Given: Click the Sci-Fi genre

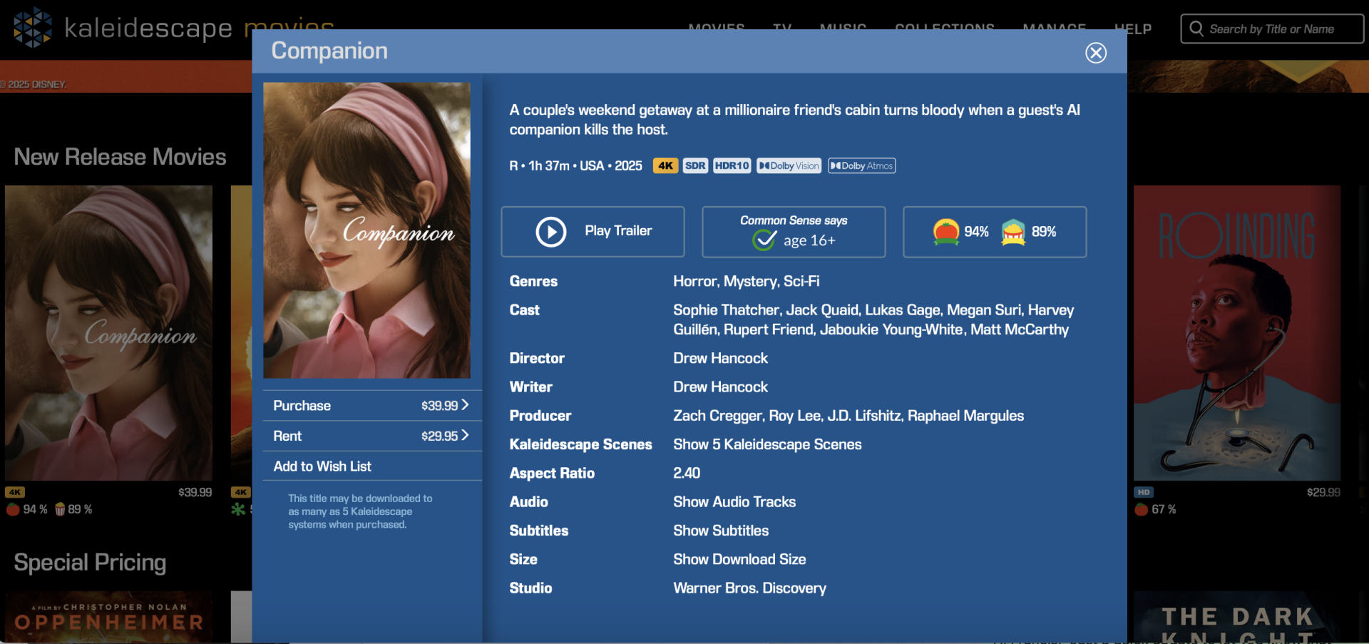Looking at the screenshot, I should (x=801, y=281).
